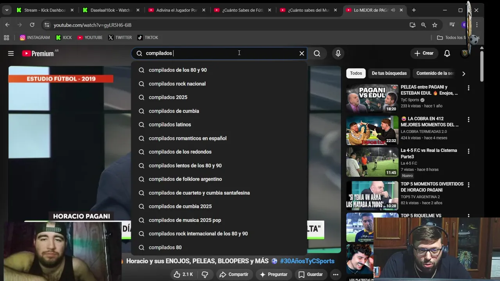The width and height of the screenshot is (500, 281).
Task: Choose "compilados de cuarteto y cumbia santafesina"
Action: pyautogui.click(x=219, y=193)
